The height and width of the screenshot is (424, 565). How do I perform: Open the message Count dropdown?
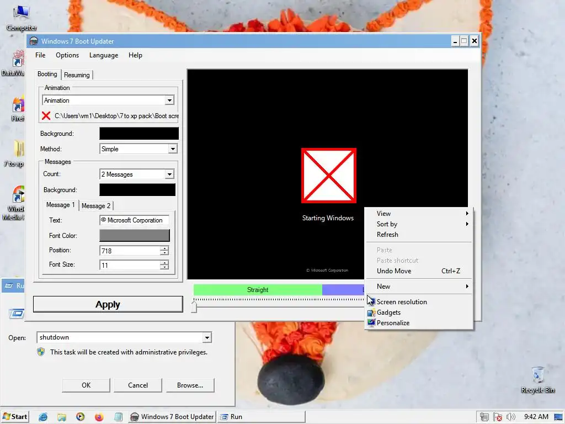pos(169,174)
